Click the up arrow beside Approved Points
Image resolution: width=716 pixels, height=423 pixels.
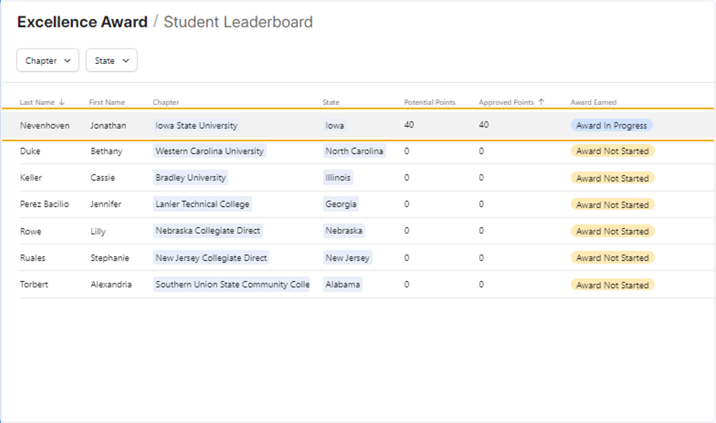(x=541, y=102)
